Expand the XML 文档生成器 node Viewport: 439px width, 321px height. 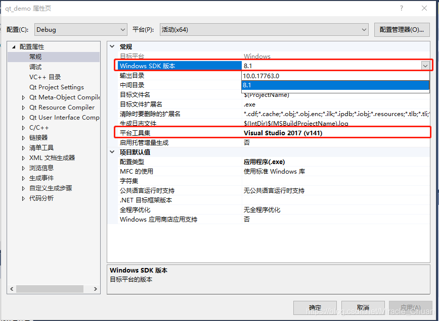(23, 158)
